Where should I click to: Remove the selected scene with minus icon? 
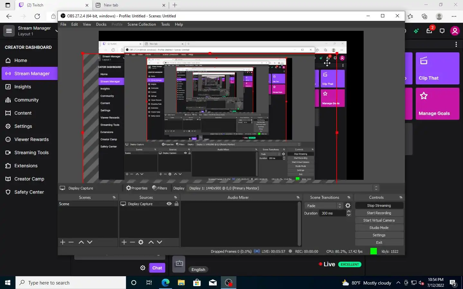tap(71, 242)
